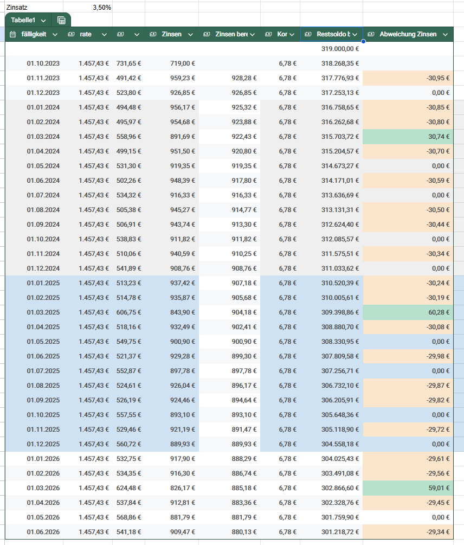Click the calendar type icon beside fälligkeit

point(12,34)
